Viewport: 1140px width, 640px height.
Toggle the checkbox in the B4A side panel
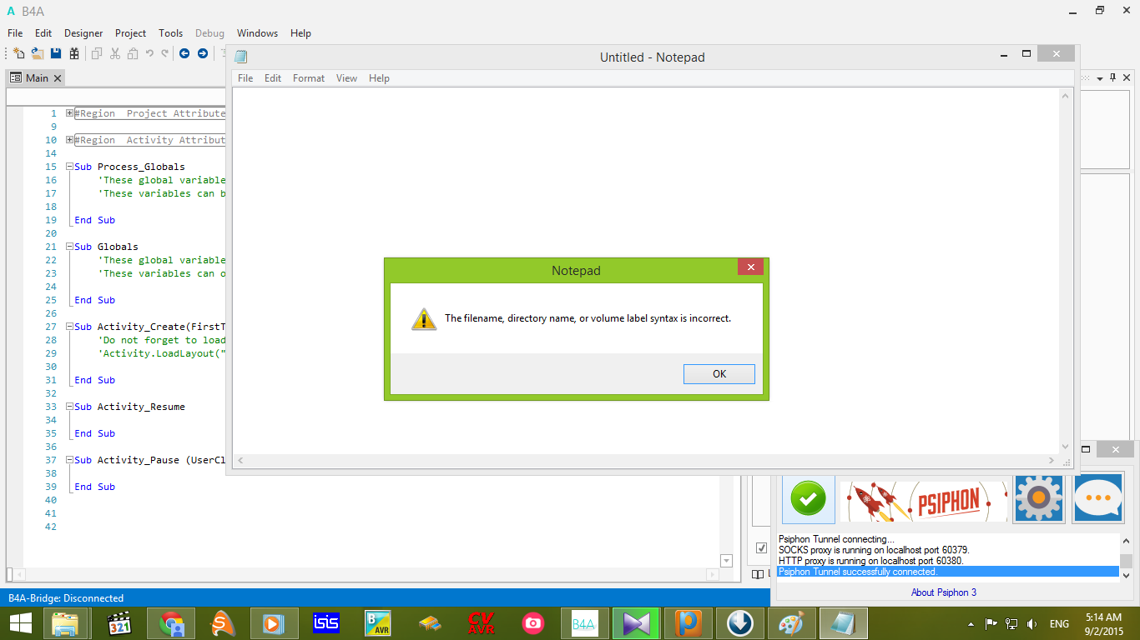pos(761,548)
